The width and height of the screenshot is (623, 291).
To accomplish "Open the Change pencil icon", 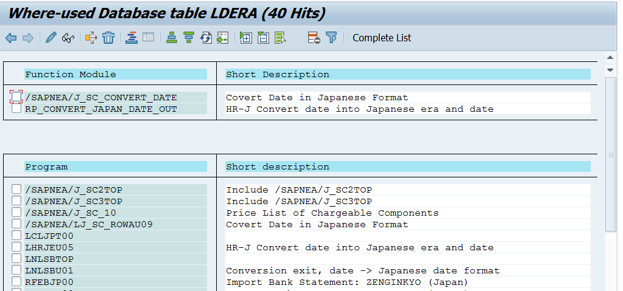I will (51, 38).
